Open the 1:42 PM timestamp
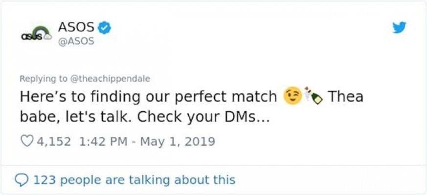Viewport: 427px width, 195px height. [100, 142]
